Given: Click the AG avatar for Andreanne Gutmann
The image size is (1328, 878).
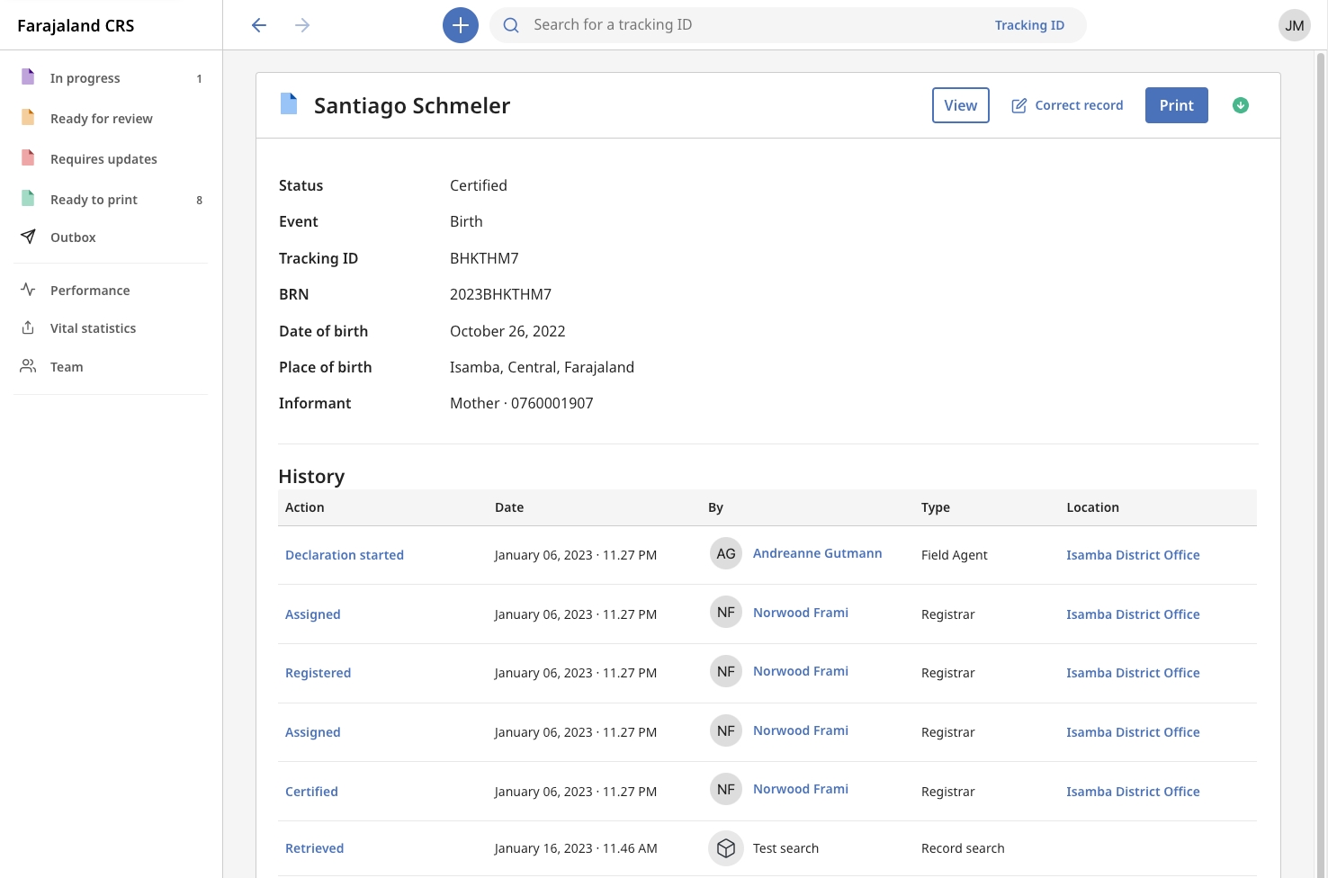Looking at the screenshot, I should [725, 554].
